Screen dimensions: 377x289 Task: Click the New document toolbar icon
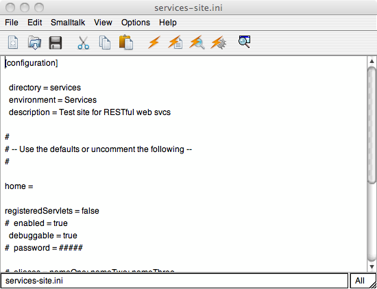tap(13, 42)
